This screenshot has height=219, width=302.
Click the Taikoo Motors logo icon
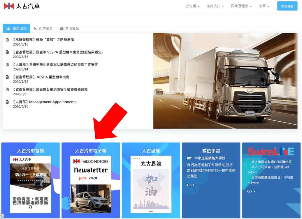(x=9, y=6)
